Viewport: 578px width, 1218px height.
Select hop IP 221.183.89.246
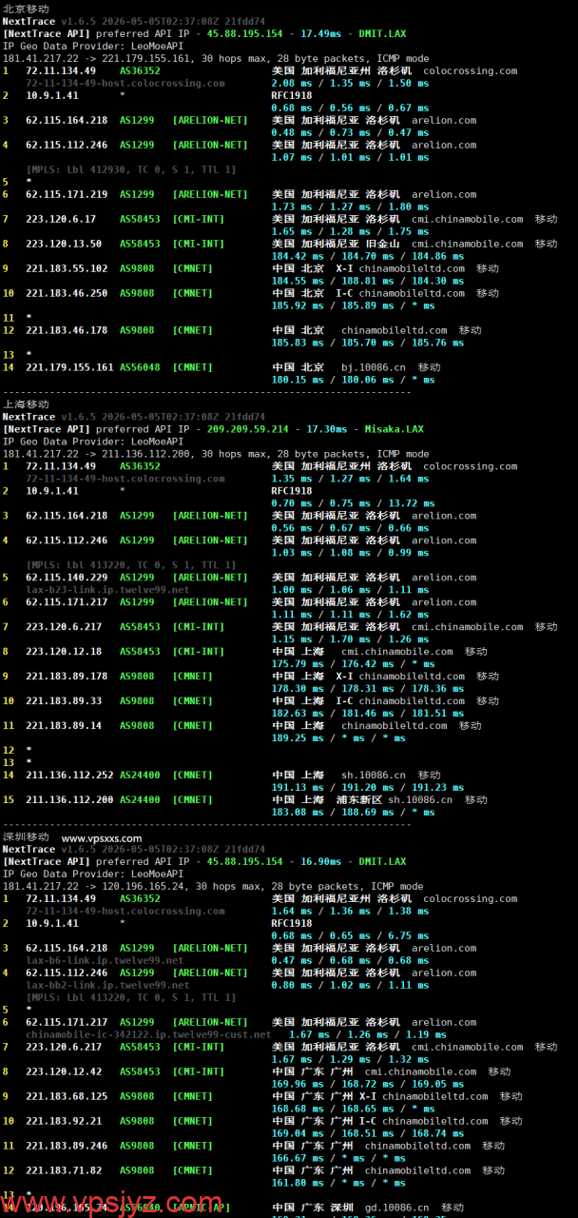point(67,1147)
